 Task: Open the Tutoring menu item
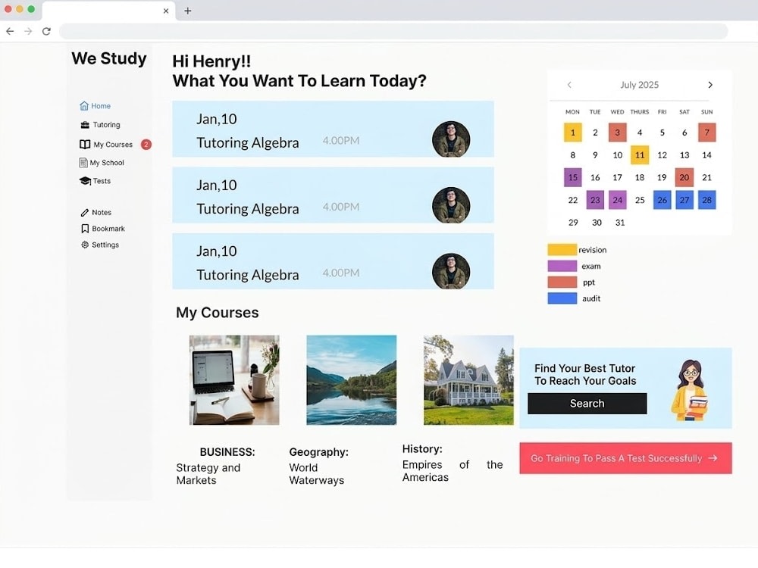(x=101, y=125)
